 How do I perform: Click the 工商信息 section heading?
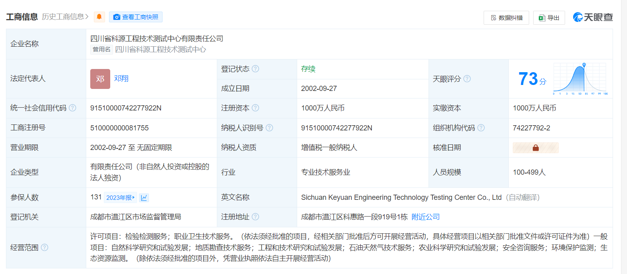22,17
